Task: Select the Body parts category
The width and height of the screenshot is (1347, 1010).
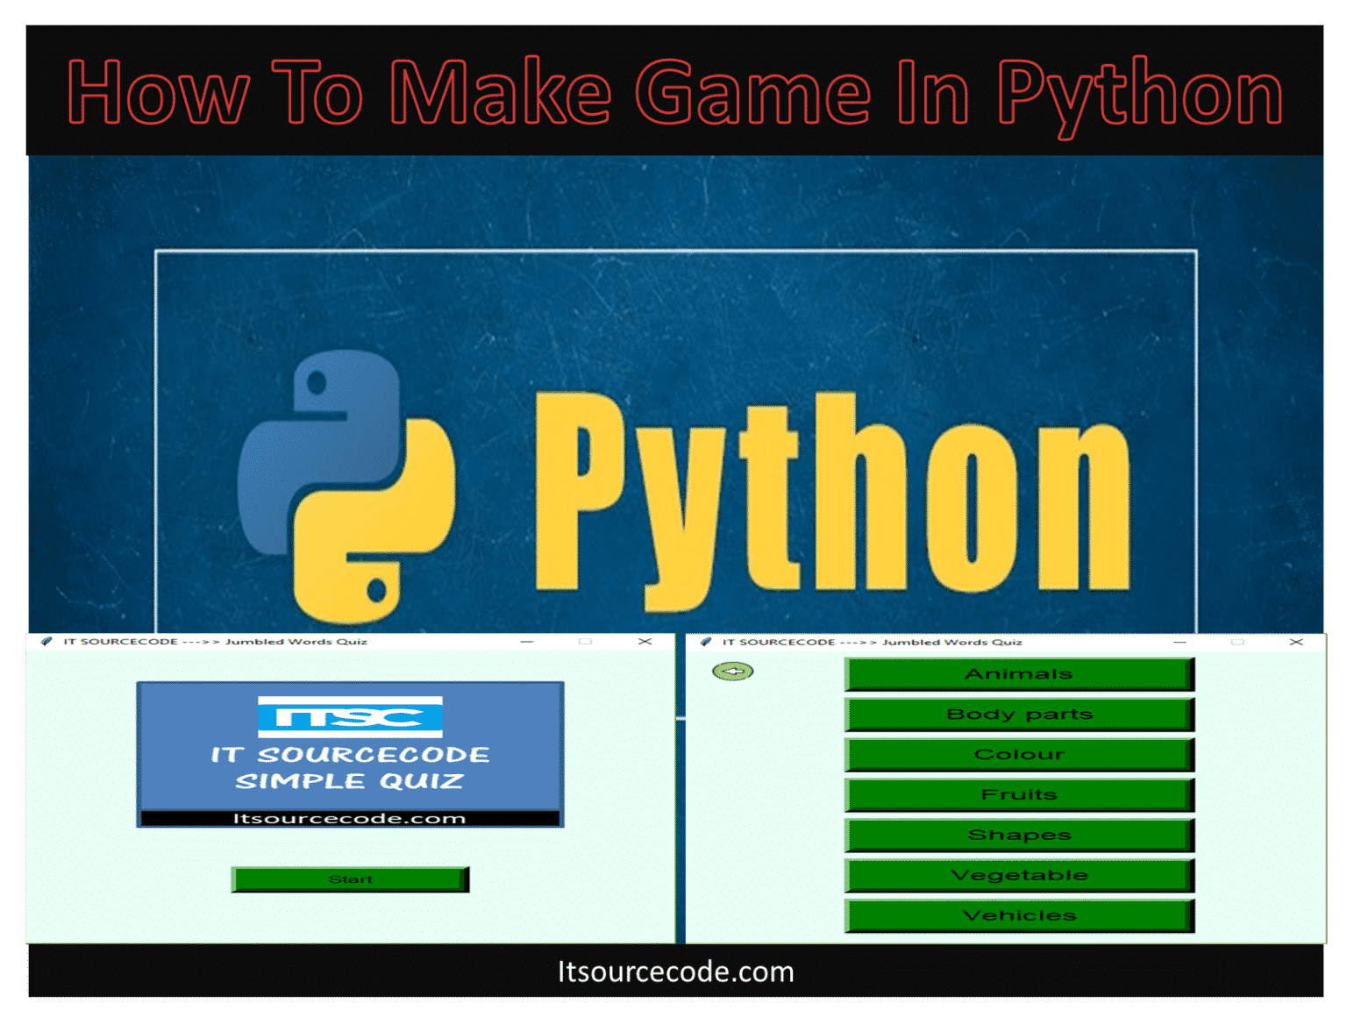Action: (x=1019, y=713)
